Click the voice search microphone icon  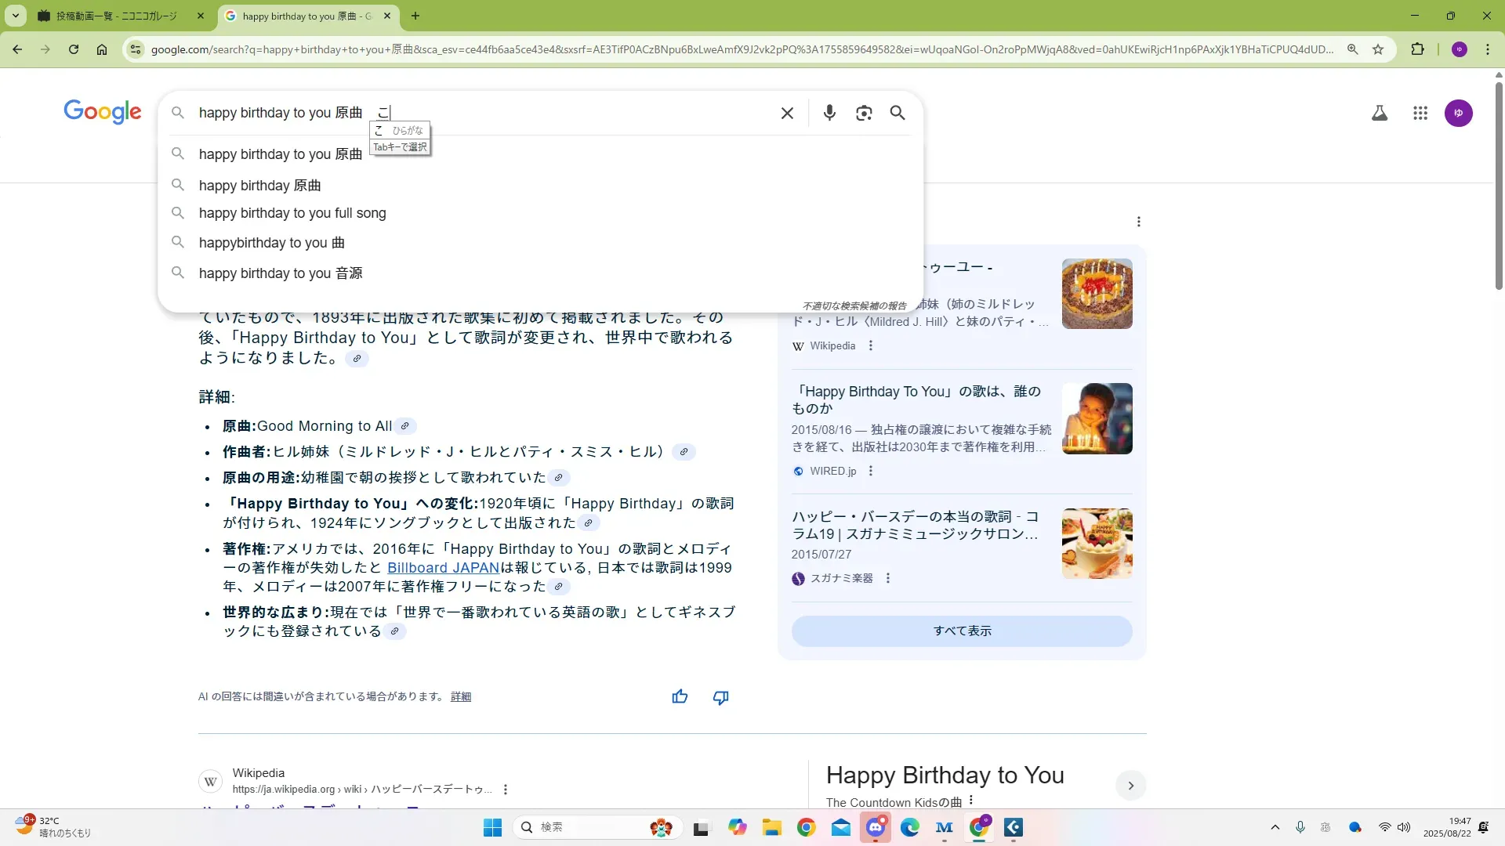[x=829, y=113]
